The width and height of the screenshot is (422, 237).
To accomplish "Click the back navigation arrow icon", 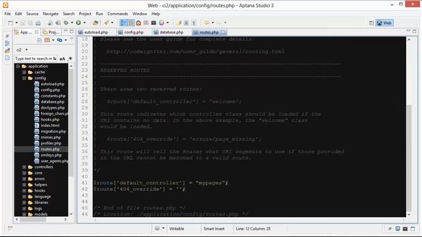I will (x=206, y=23).
